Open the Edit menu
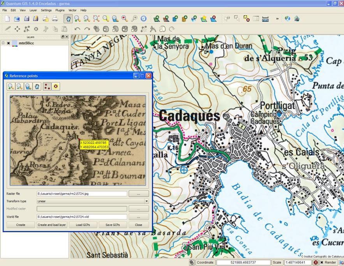 pos(13,10)
